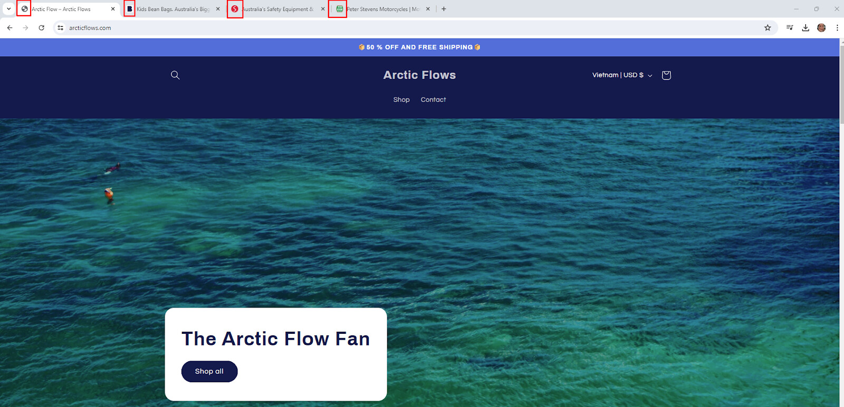Switch to the Kids Bean Bags tab
The image size is (844, 407).
[172, 9]
